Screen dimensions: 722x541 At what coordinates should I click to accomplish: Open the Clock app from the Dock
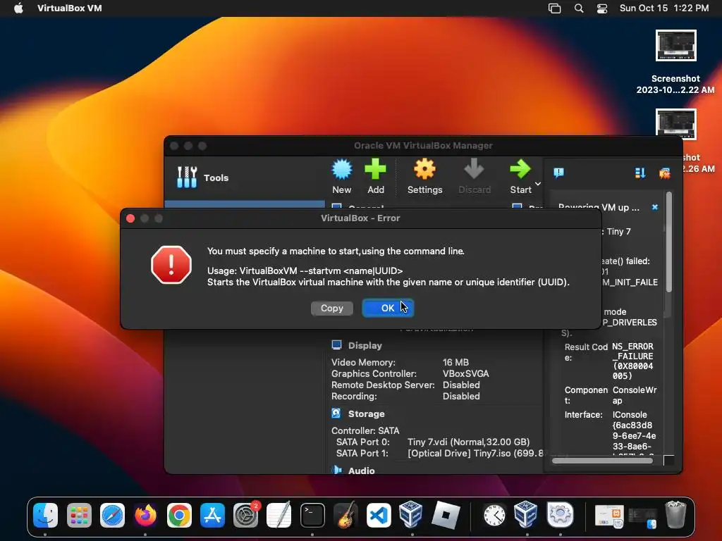pyautogui.click(x=494, y=515)
